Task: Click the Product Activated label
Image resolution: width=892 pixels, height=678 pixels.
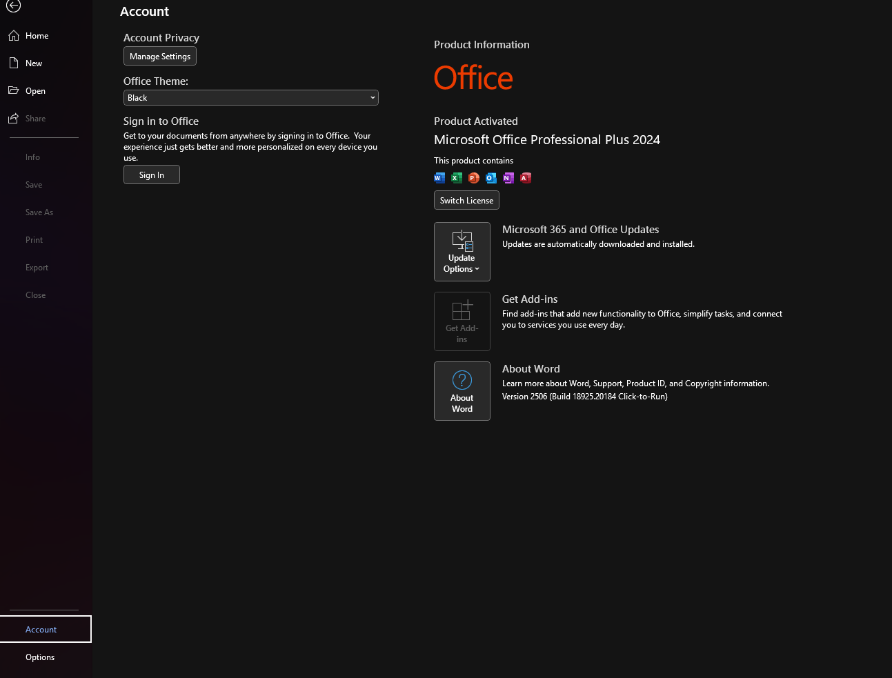Action: 476,121
